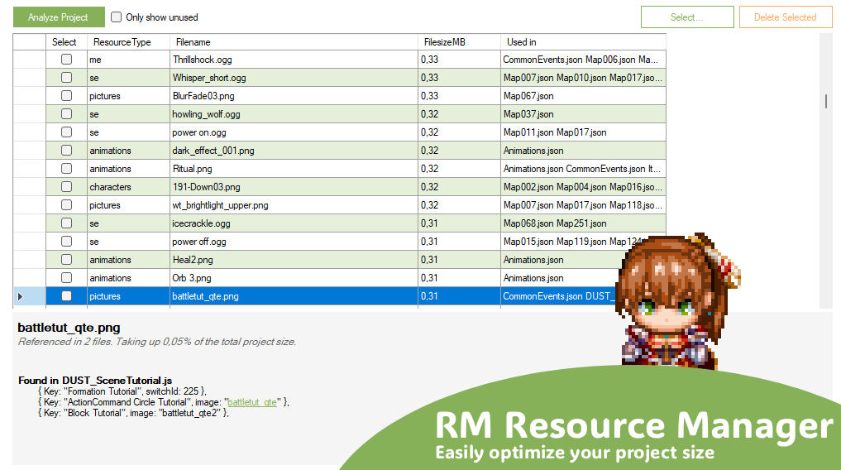Click Map037.json in the Used in column
Image resolution: width=841 pixels, height=470 pixels.
point(584,114)
